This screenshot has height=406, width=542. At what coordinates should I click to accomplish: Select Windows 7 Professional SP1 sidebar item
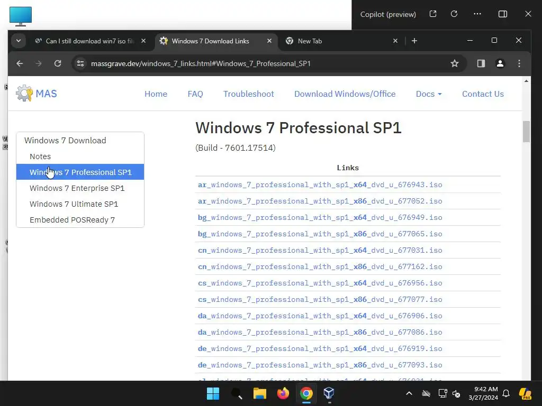click(80, 172)
